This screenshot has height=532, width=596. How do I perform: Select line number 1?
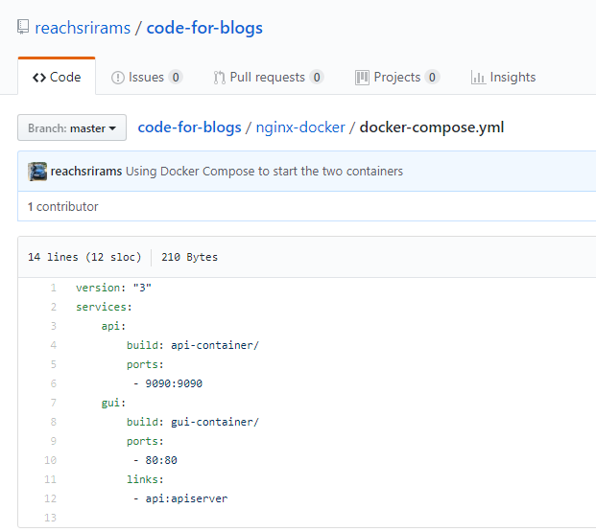(x=54, y=288)
